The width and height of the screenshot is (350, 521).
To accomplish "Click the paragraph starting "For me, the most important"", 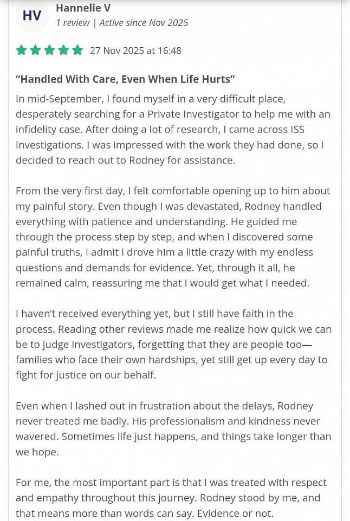I will [172, 498].
